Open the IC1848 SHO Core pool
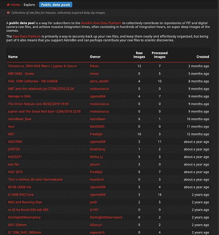219x235 pixels. pos(21,195)
